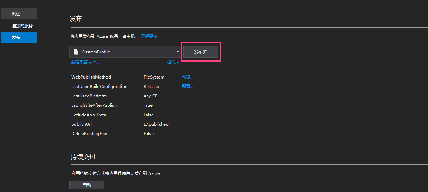Click the document icon beside CustomProfile
This screenshot has height=192, width=428.
[x=76, y=52]
